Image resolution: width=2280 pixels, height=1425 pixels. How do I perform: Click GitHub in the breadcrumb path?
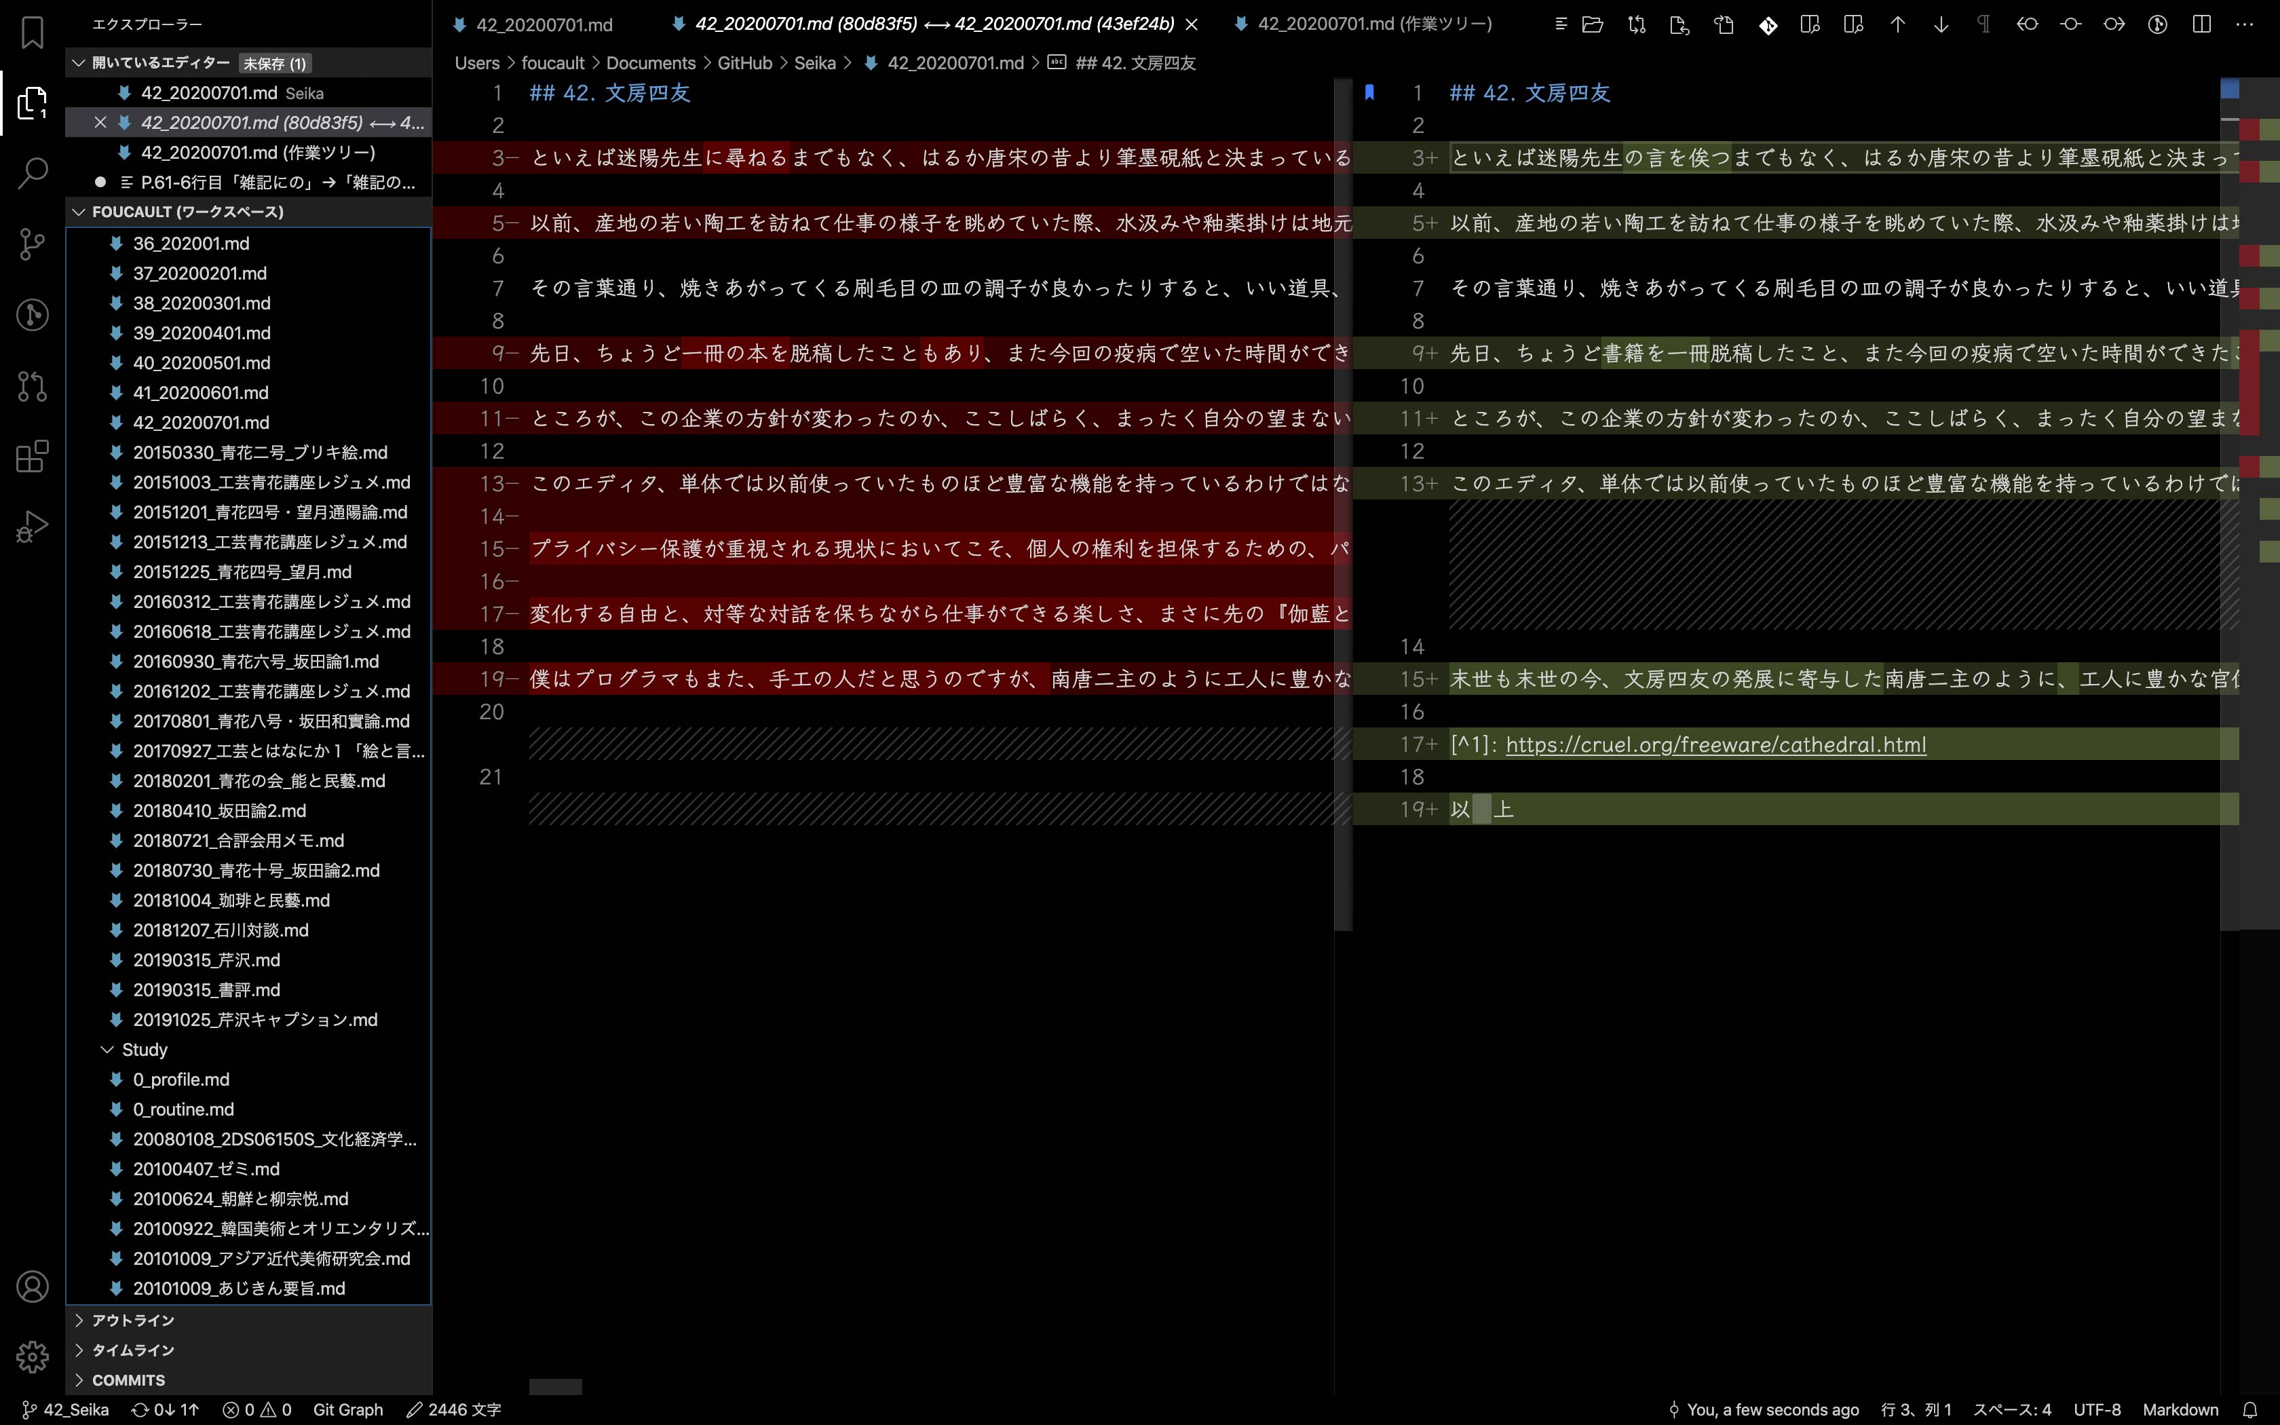coord(744,63)
